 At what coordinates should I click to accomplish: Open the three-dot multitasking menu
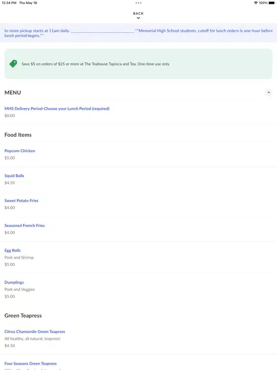point(138,3)
